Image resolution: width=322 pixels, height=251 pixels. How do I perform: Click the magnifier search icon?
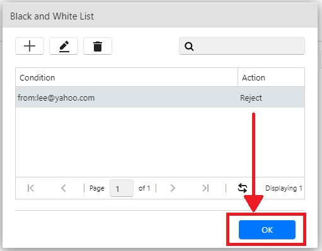(x=189, y=46)
